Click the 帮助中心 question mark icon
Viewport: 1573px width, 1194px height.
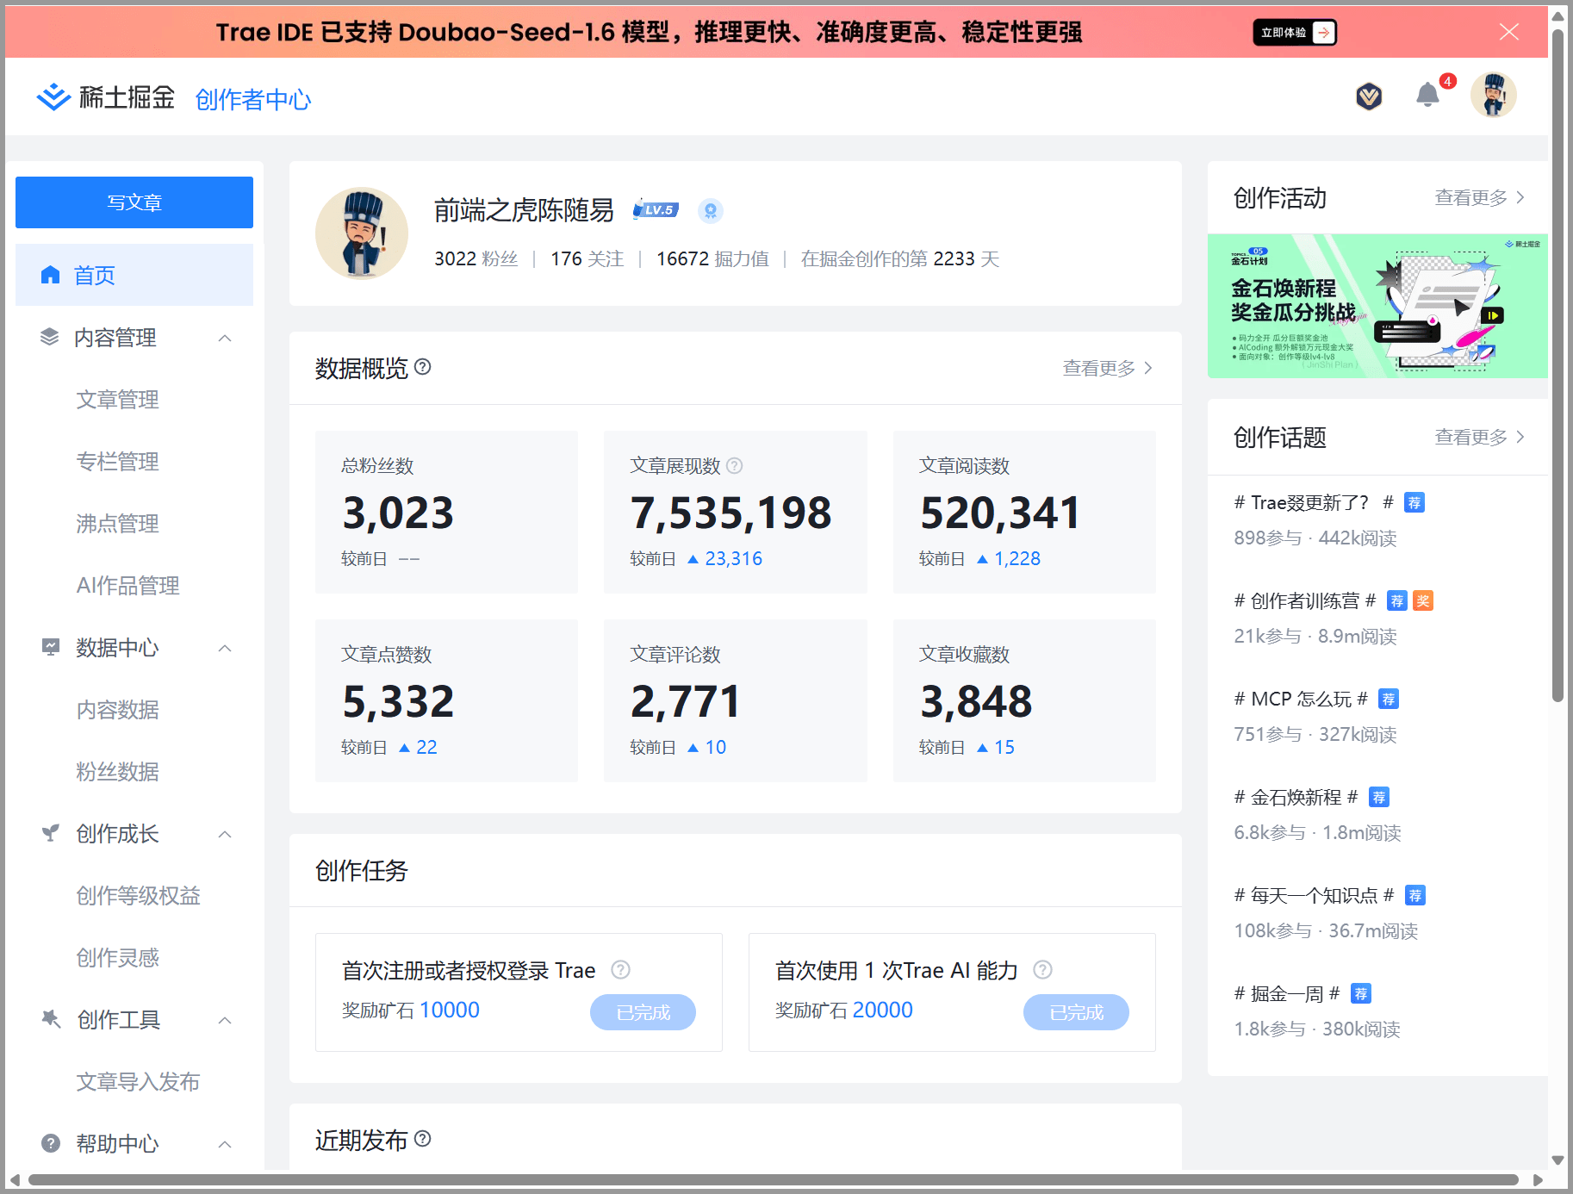pos(51,1143)
